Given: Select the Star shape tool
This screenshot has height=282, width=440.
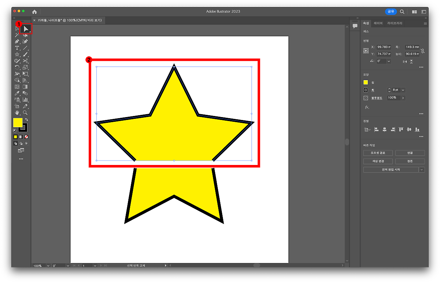Looking at the screenshot, I should coord(17,54).
